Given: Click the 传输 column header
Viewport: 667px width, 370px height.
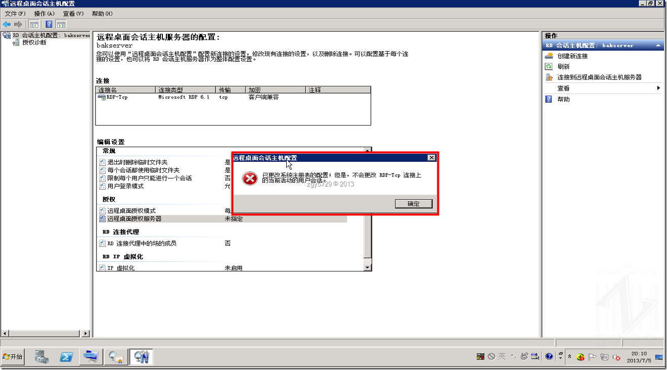Looking at the screenshot, I should pyautogui.click(x=231, y=90).
